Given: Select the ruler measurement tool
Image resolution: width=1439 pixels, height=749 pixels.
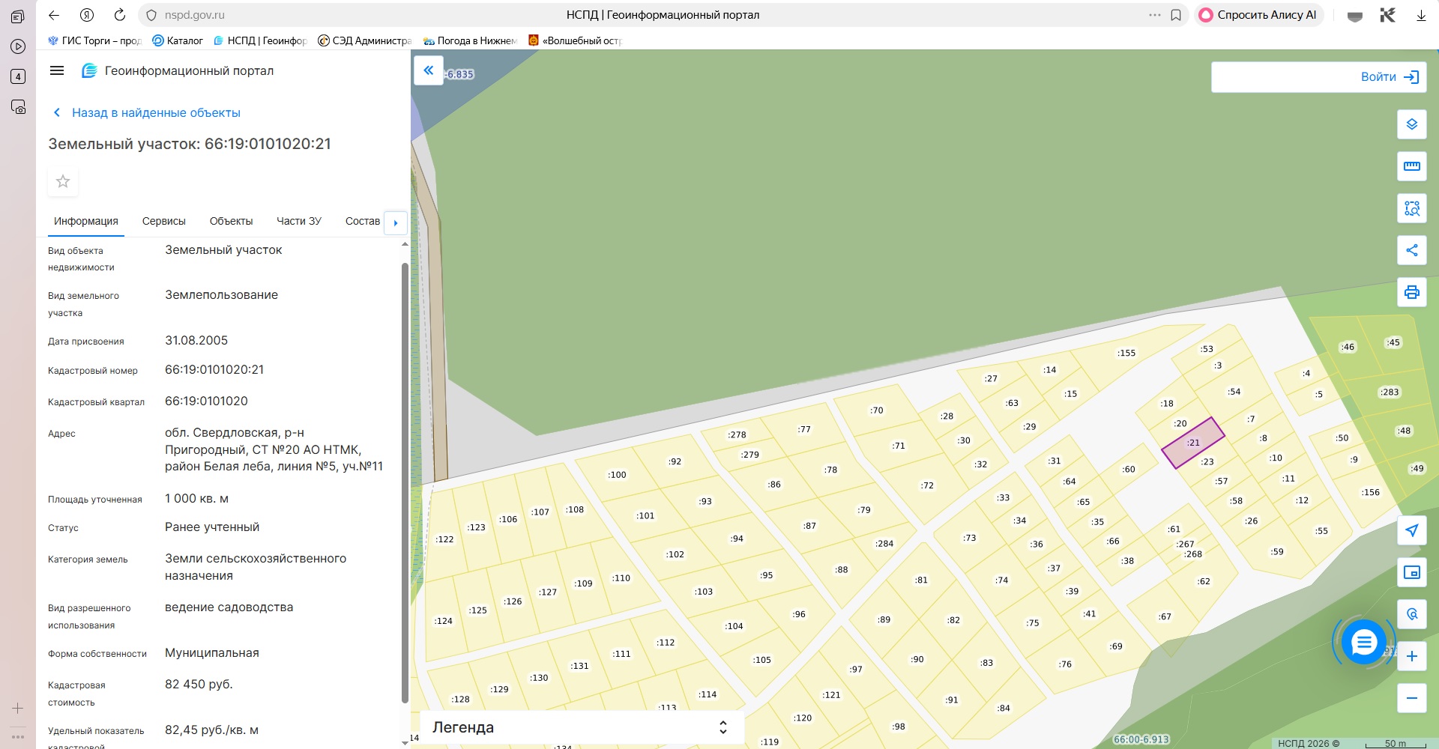Looking at the screenshot, I should click(x=1411, y=166).
